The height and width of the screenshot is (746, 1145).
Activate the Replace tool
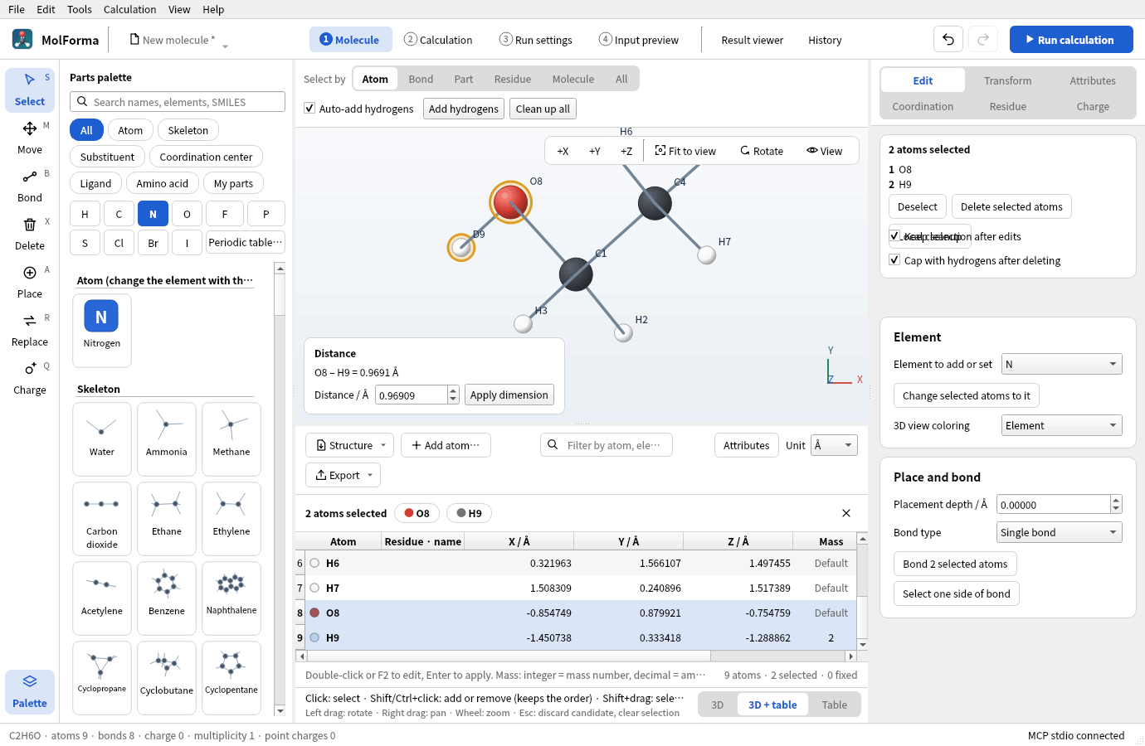(30, 330)
